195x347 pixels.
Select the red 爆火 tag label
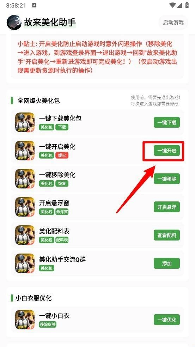[x=62, y=156]
